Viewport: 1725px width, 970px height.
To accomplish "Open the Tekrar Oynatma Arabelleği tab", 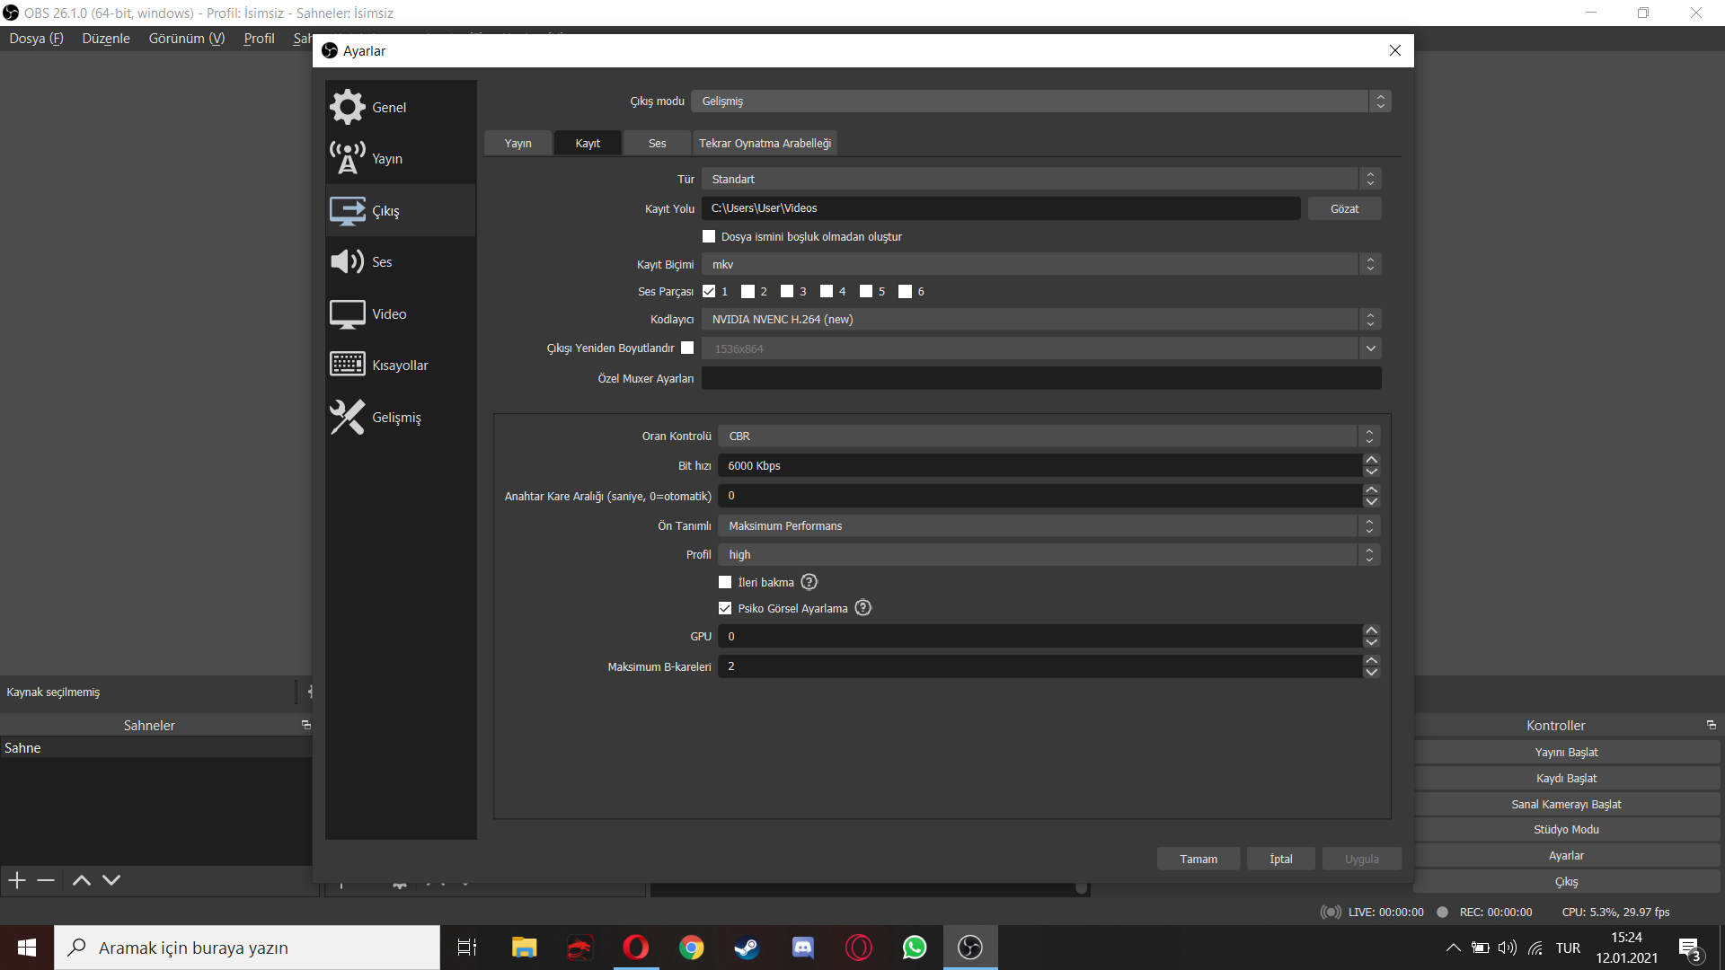I will point(765,143).
